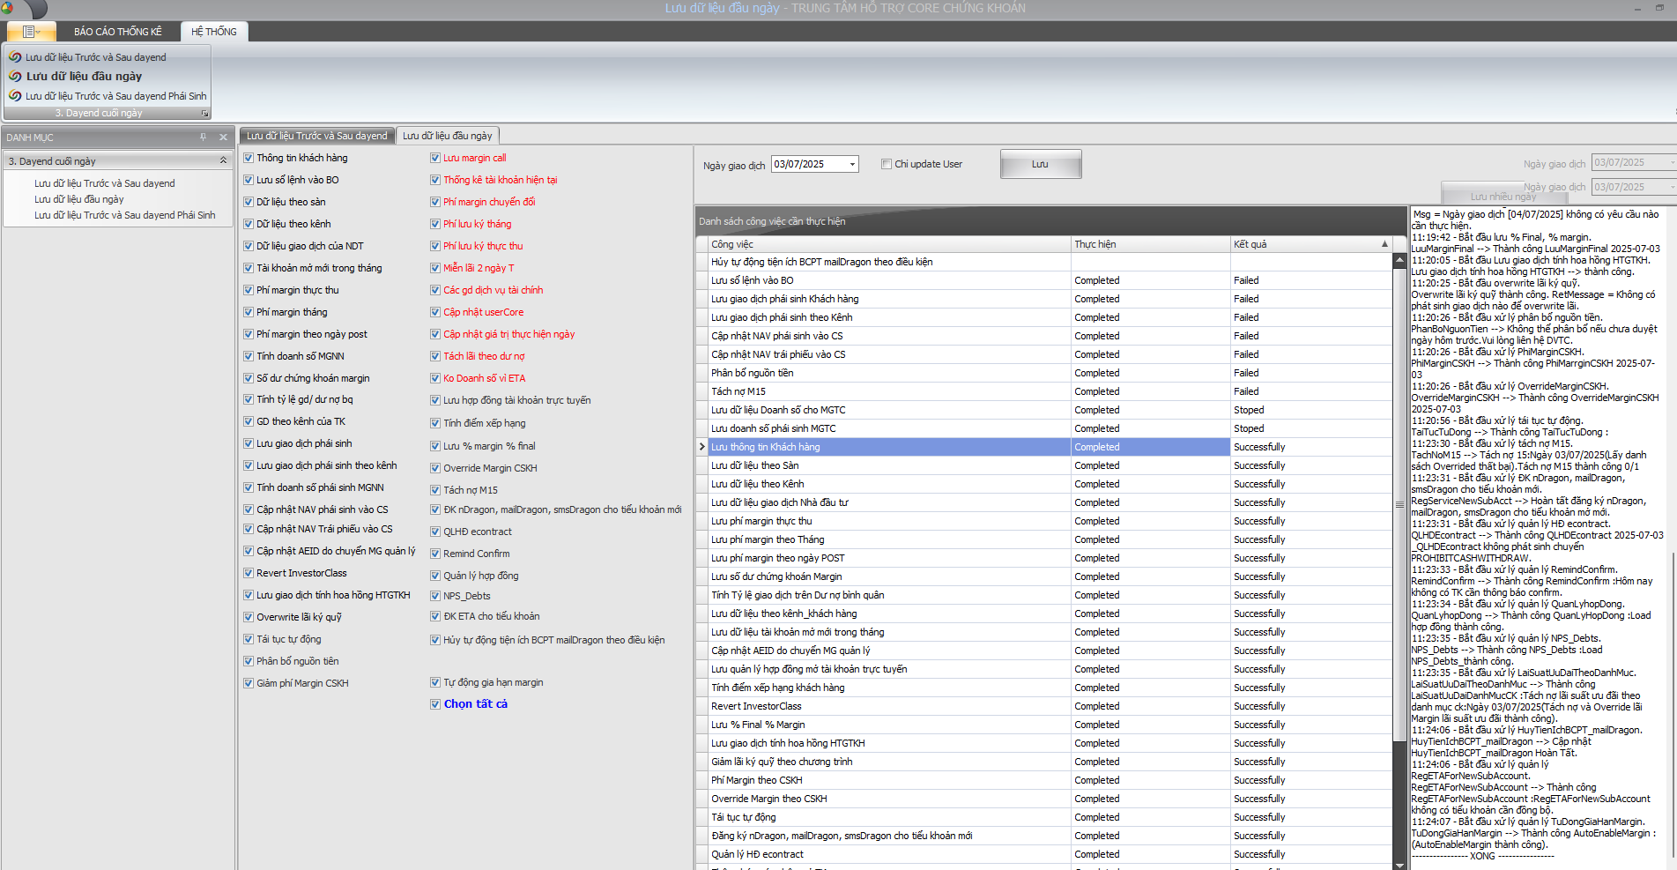Image resolution: width=1677 pixels, height=870 pixels.
Task: Toggle 'Tách nợ M15' checkbox
Action: pos(435,490)
